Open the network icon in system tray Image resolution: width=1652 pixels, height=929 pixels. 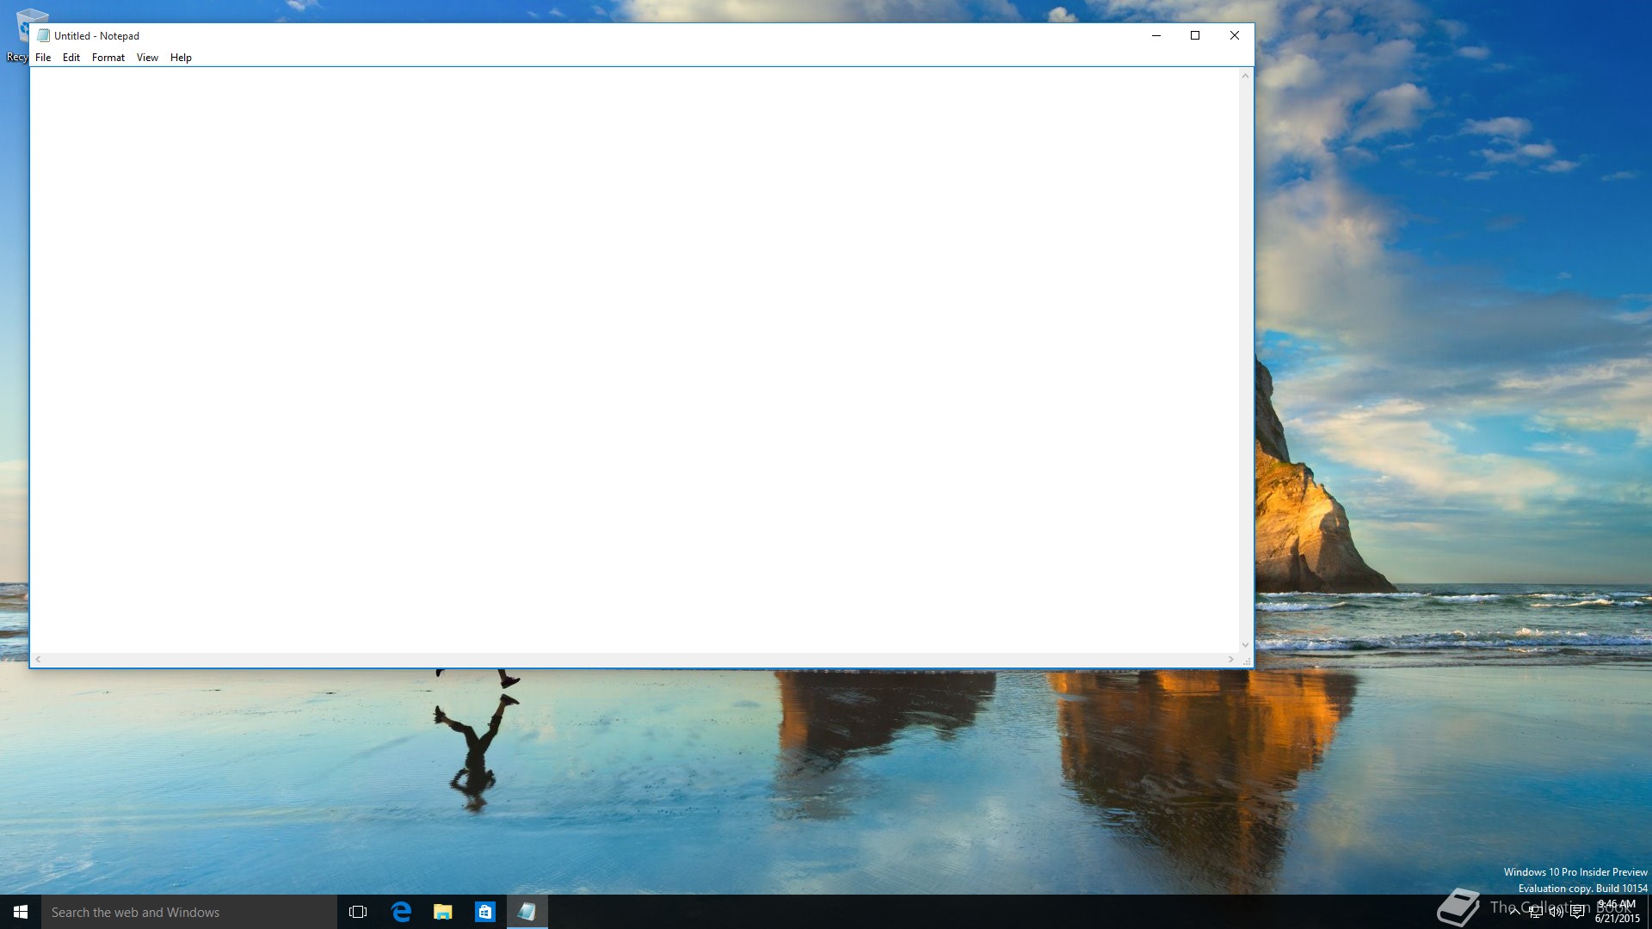tap(1536, 912)
